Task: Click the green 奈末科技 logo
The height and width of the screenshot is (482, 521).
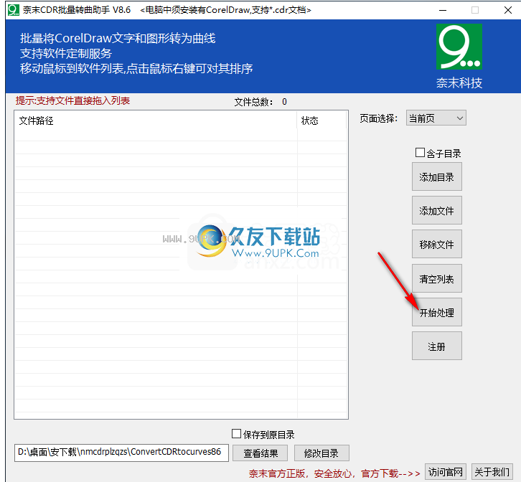Action: pos(459,47)
